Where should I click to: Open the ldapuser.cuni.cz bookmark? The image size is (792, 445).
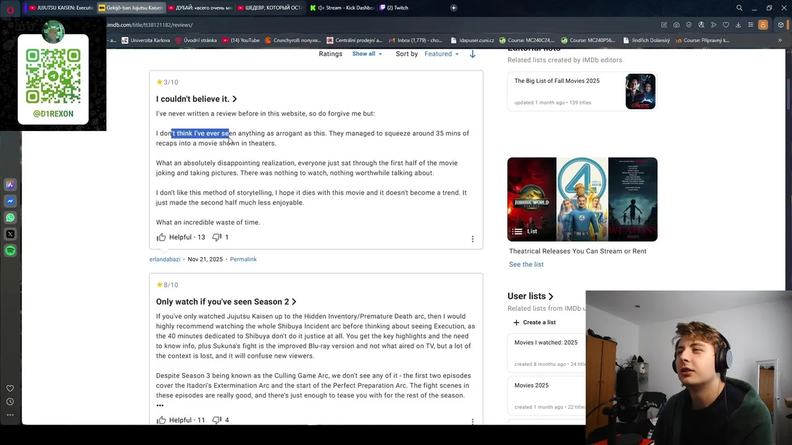click(x=471, y=40)
